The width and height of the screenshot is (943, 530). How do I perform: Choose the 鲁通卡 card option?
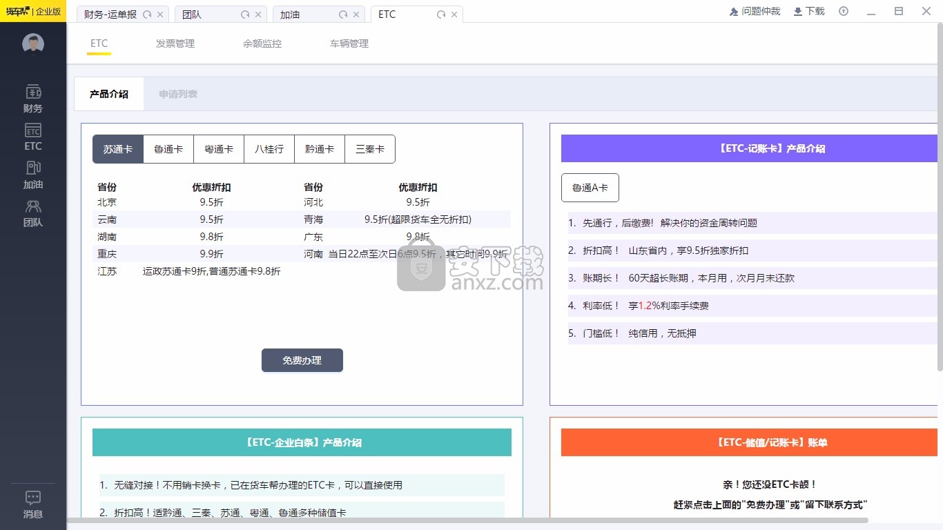pyautogui.click(x=168, y=149)
